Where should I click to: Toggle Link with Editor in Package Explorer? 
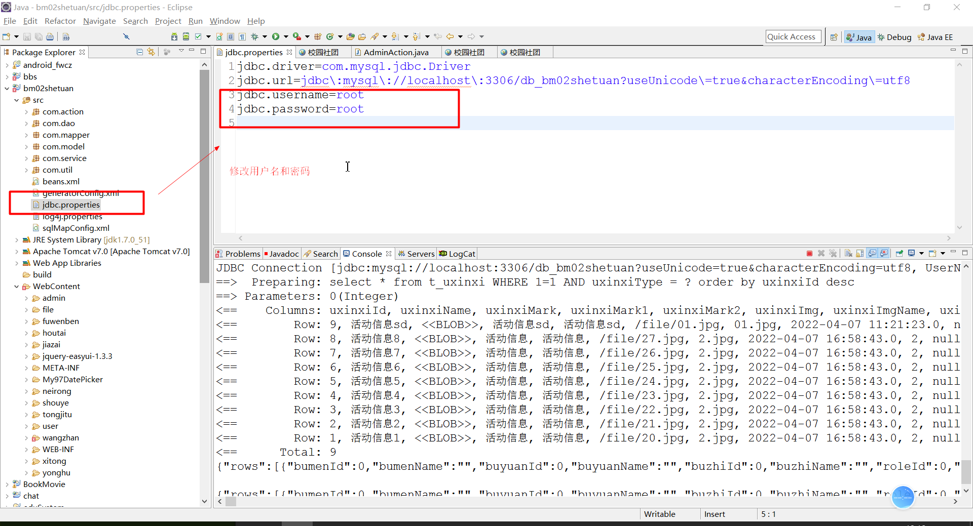151,52
